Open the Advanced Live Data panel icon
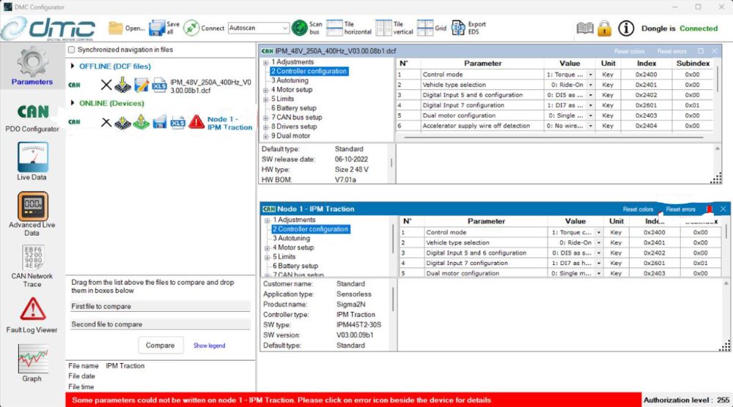 coord(33,206)
